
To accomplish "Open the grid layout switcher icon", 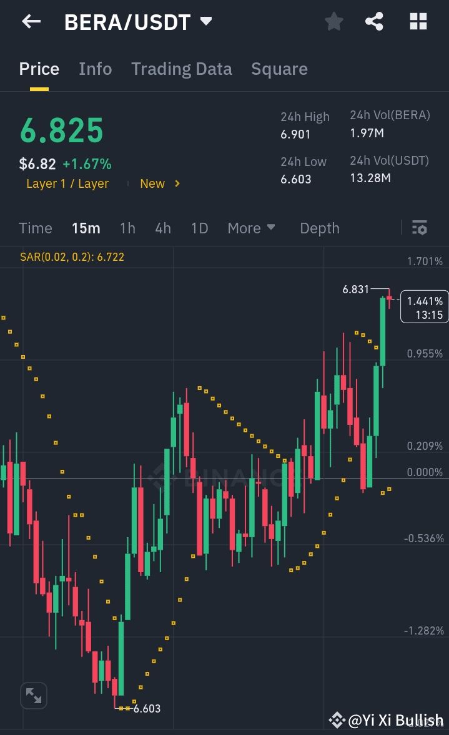I will (418, 21).
